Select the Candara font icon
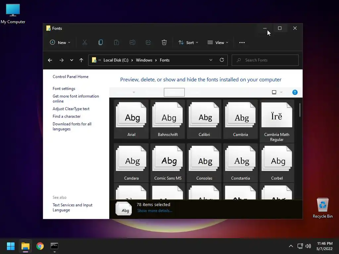 [x=131, y=163]
